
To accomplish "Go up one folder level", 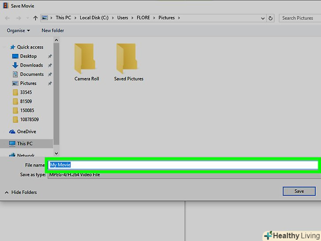I will 35,18.
